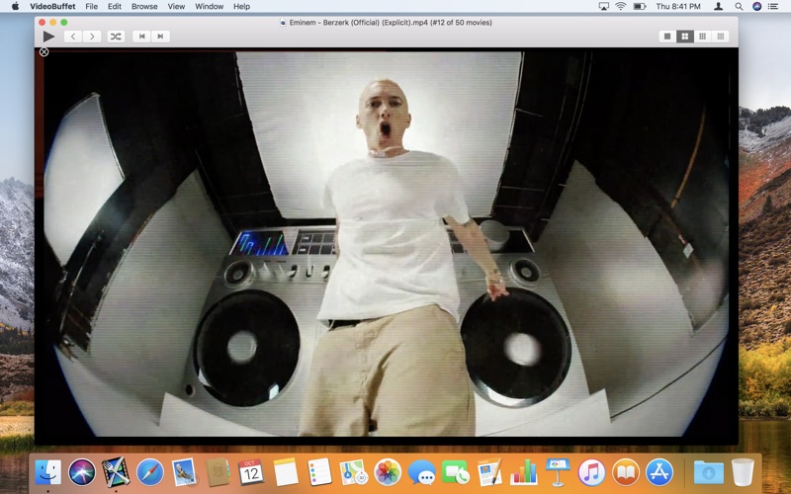
Task: Open the View menu
Action: (176, 7)
